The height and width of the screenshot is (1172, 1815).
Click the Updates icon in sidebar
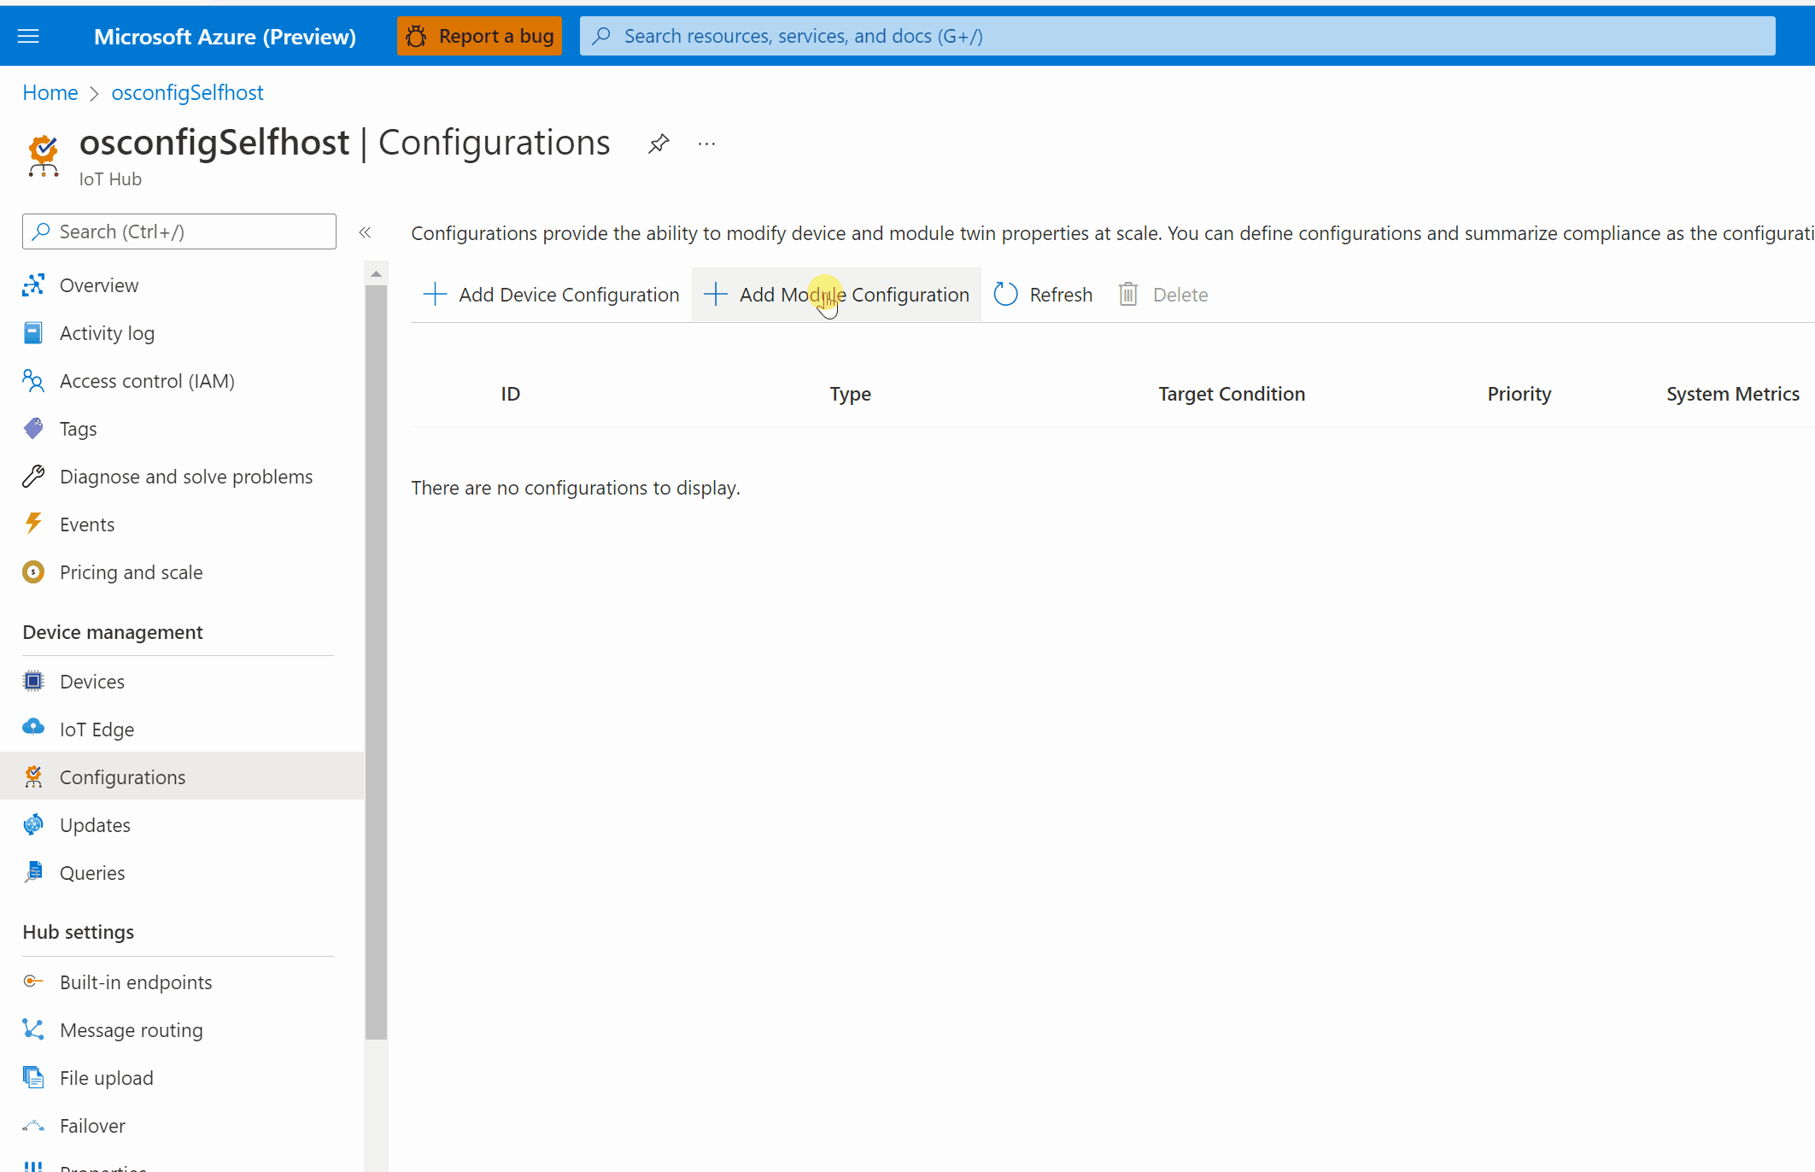[33, 824]
